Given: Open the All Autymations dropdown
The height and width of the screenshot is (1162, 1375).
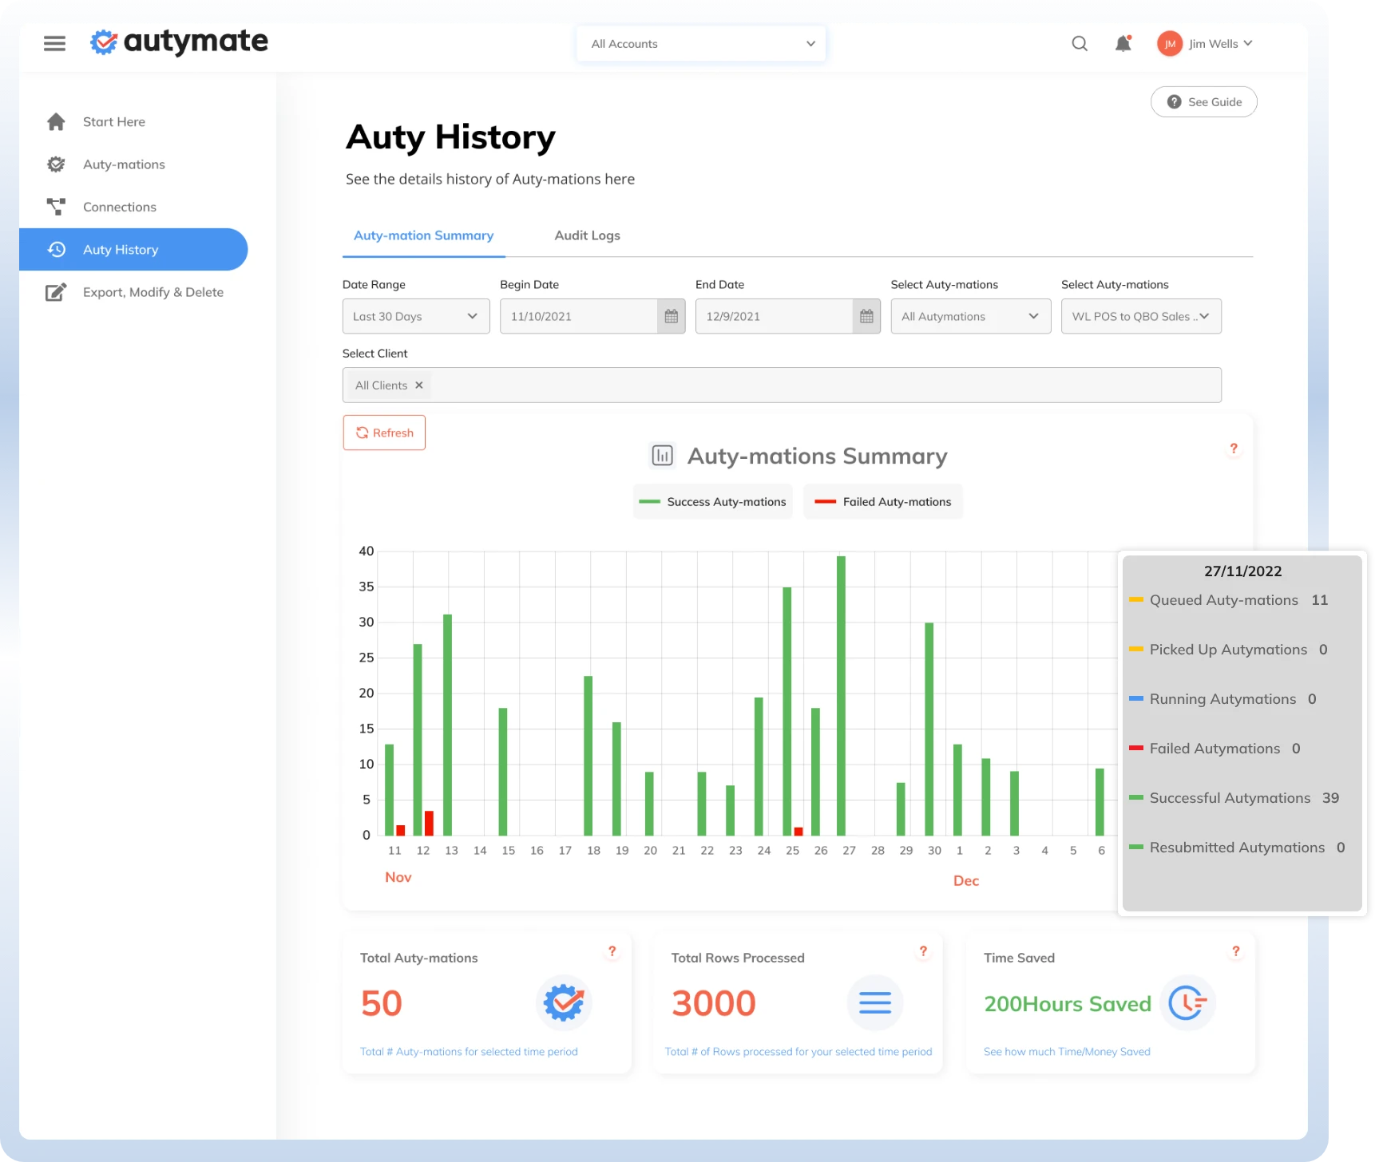Looking at the screenshot, I should point(970,316).
